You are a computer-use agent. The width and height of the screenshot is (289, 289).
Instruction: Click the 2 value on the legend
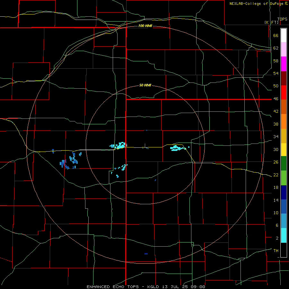click(277, 238)
